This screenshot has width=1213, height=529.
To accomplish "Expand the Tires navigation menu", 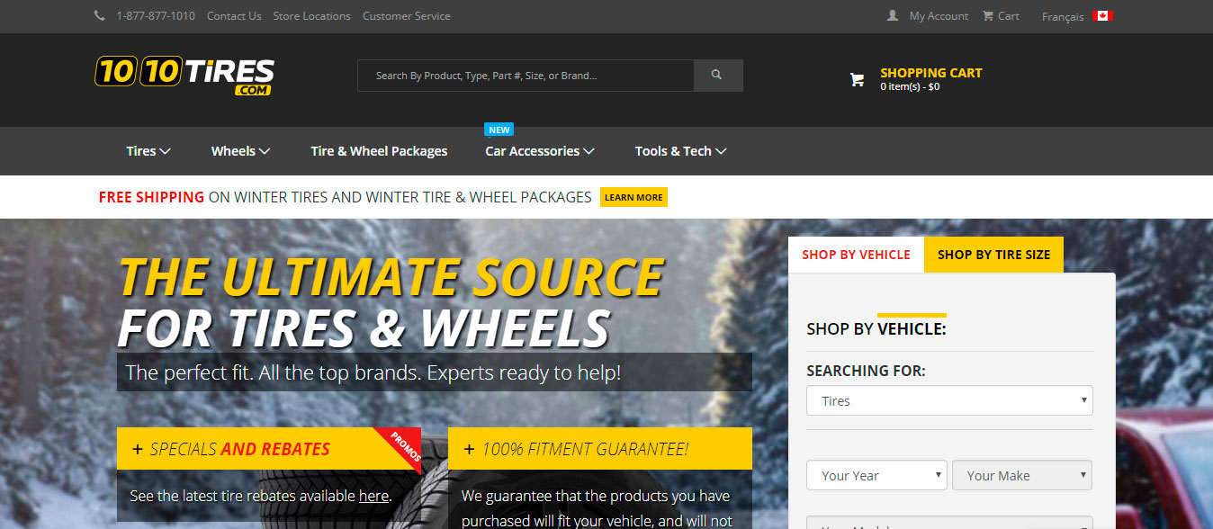I will click(x=148, y=151).
